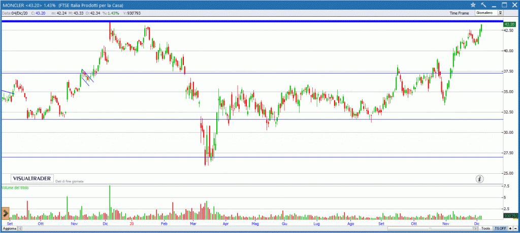
Task: Click the 'Volume del titolo' label
Action: click(x=15, y=187)
